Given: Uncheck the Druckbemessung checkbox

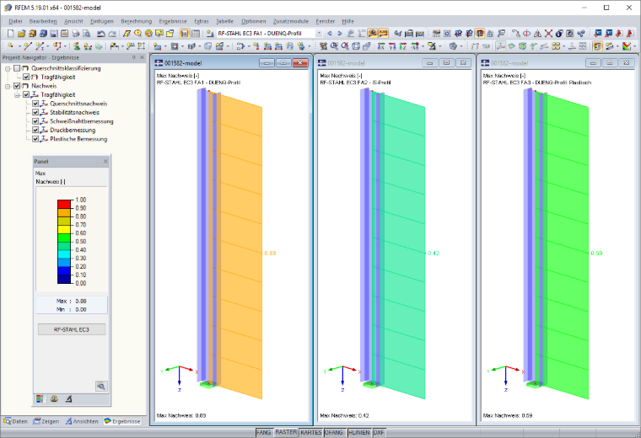Looking at the screenshot, I should pos(35,130).
